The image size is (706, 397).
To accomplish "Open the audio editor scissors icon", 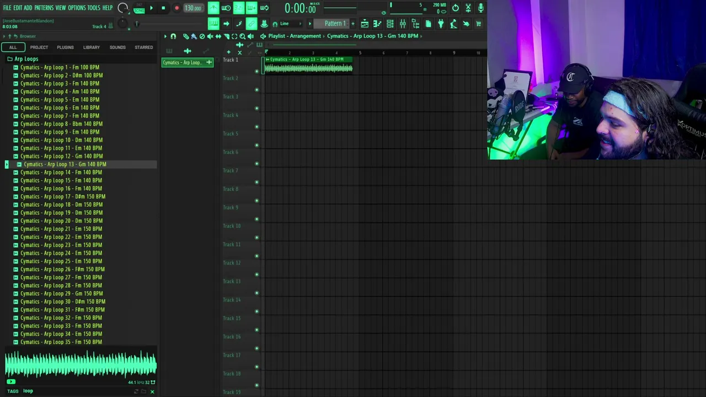I will click(x=468, y=8).
